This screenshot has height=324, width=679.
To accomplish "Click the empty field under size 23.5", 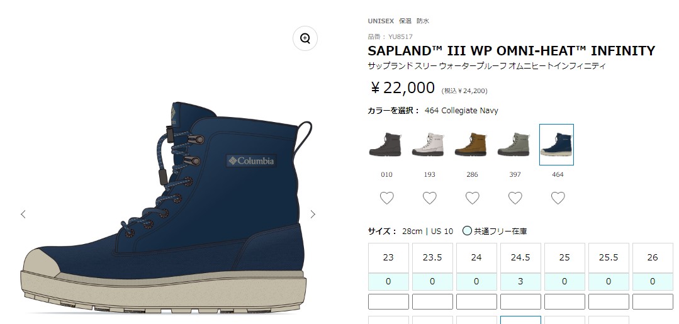I will (x=432, y=301).
